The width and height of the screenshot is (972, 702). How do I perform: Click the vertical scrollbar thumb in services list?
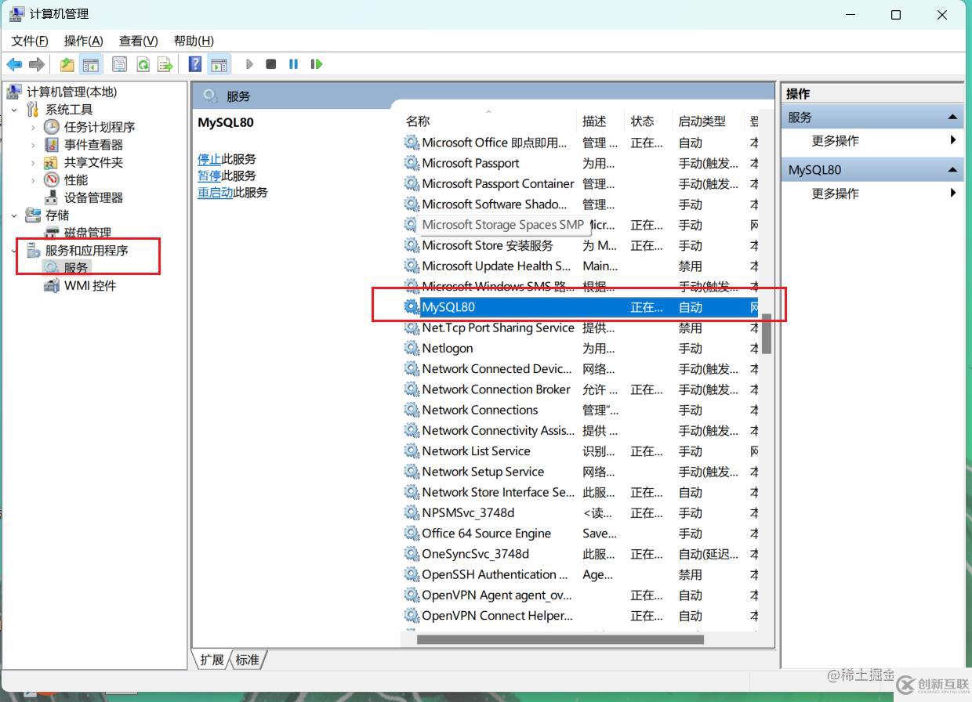point(767,334)
